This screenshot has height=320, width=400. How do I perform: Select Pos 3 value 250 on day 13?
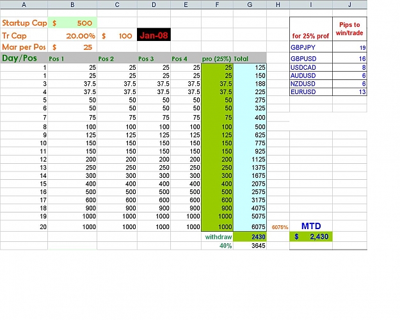tap(154, 168)
